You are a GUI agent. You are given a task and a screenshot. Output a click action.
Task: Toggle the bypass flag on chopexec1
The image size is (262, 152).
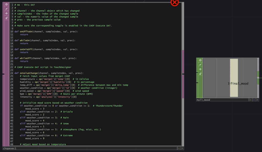pos(6,9)
